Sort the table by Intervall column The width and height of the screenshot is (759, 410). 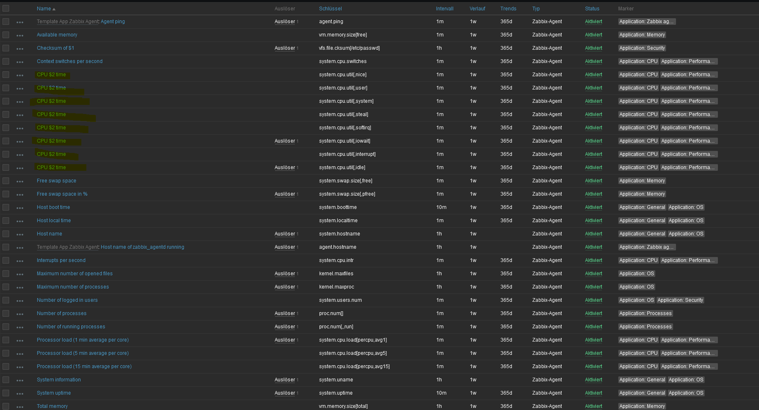(x=444, y=9)
